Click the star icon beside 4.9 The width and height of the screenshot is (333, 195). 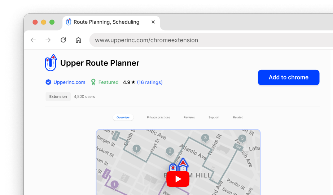133,82
